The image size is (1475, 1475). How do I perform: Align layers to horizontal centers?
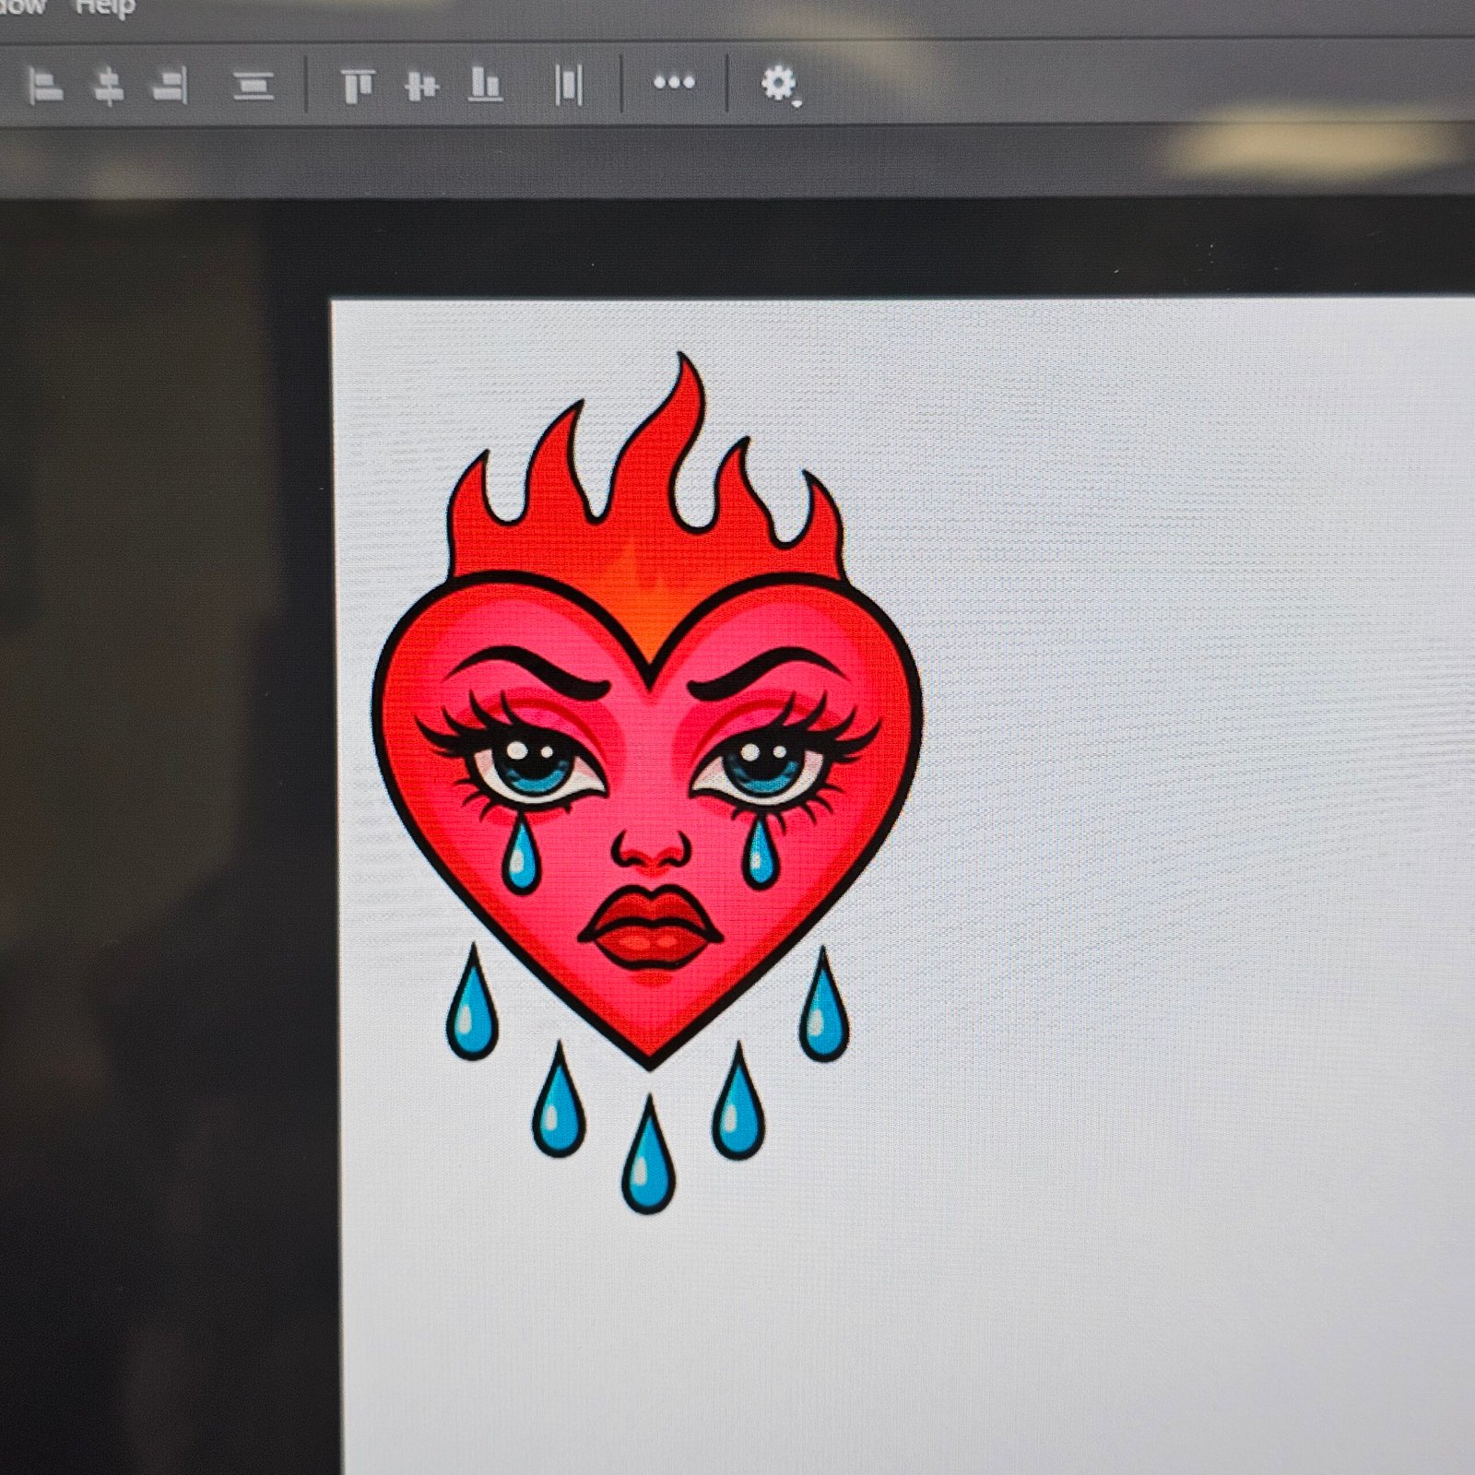click(x=108, y=87)
